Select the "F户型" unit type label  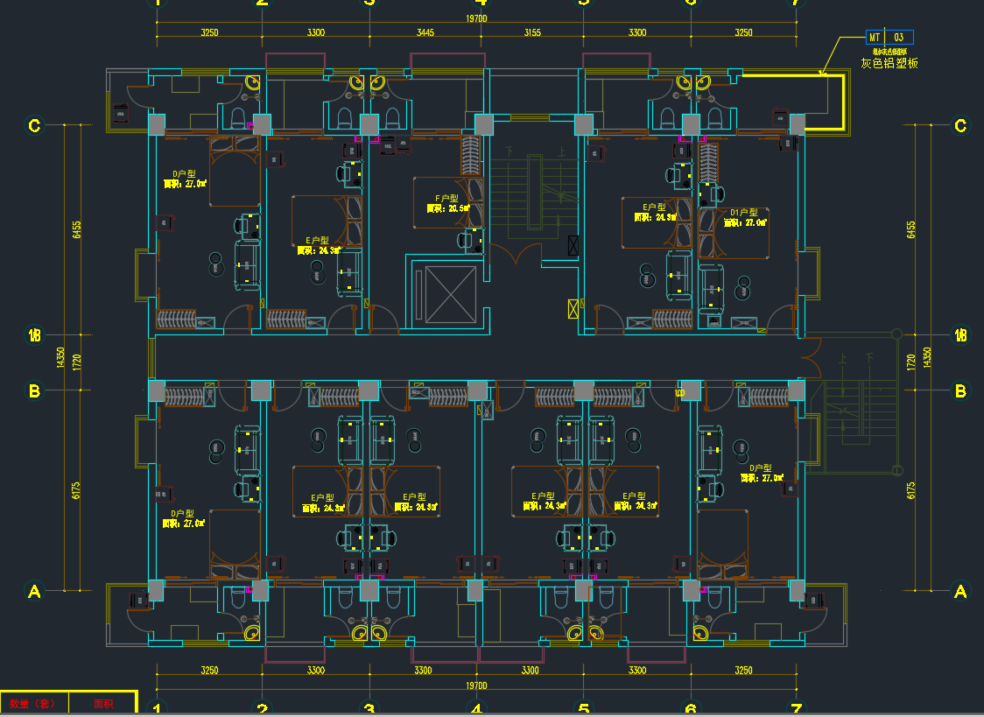446,198
